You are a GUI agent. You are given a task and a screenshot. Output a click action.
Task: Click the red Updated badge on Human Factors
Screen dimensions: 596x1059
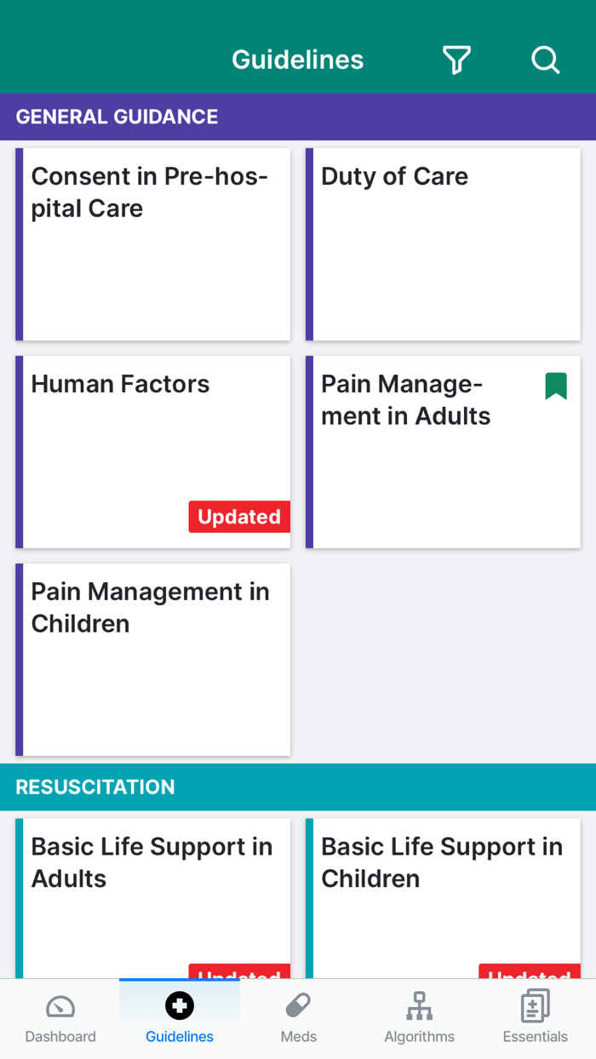pyautogui.click(x=239, y=517)
